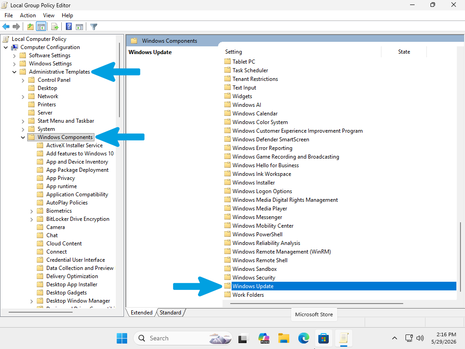The height and width of the screenshot is (349, 465).
Task: Toggle the Show/Hide Console Tree icon
Action: click(41, 27)
